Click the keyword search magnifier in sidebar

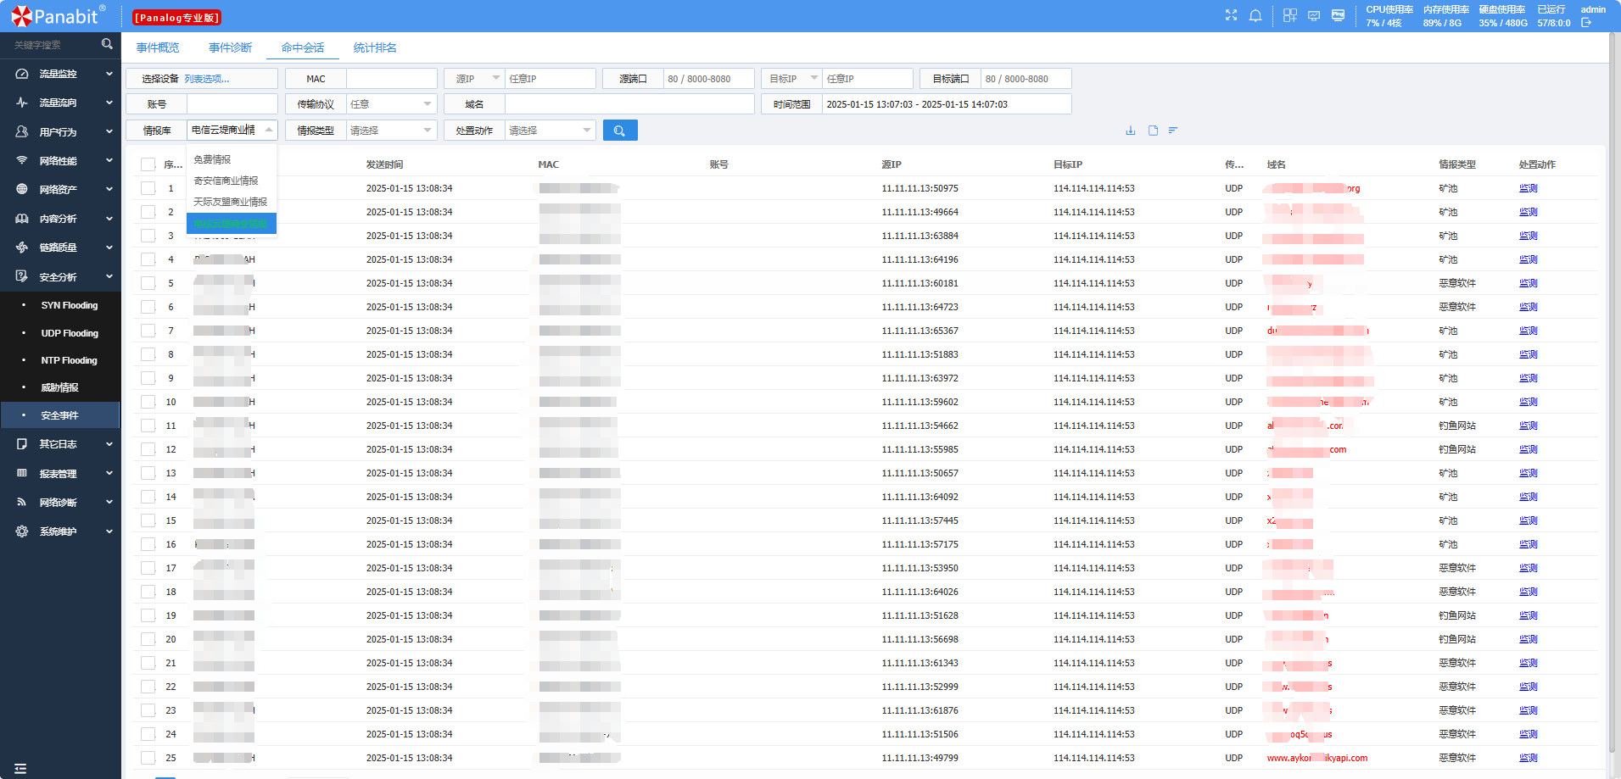point(107,44)
